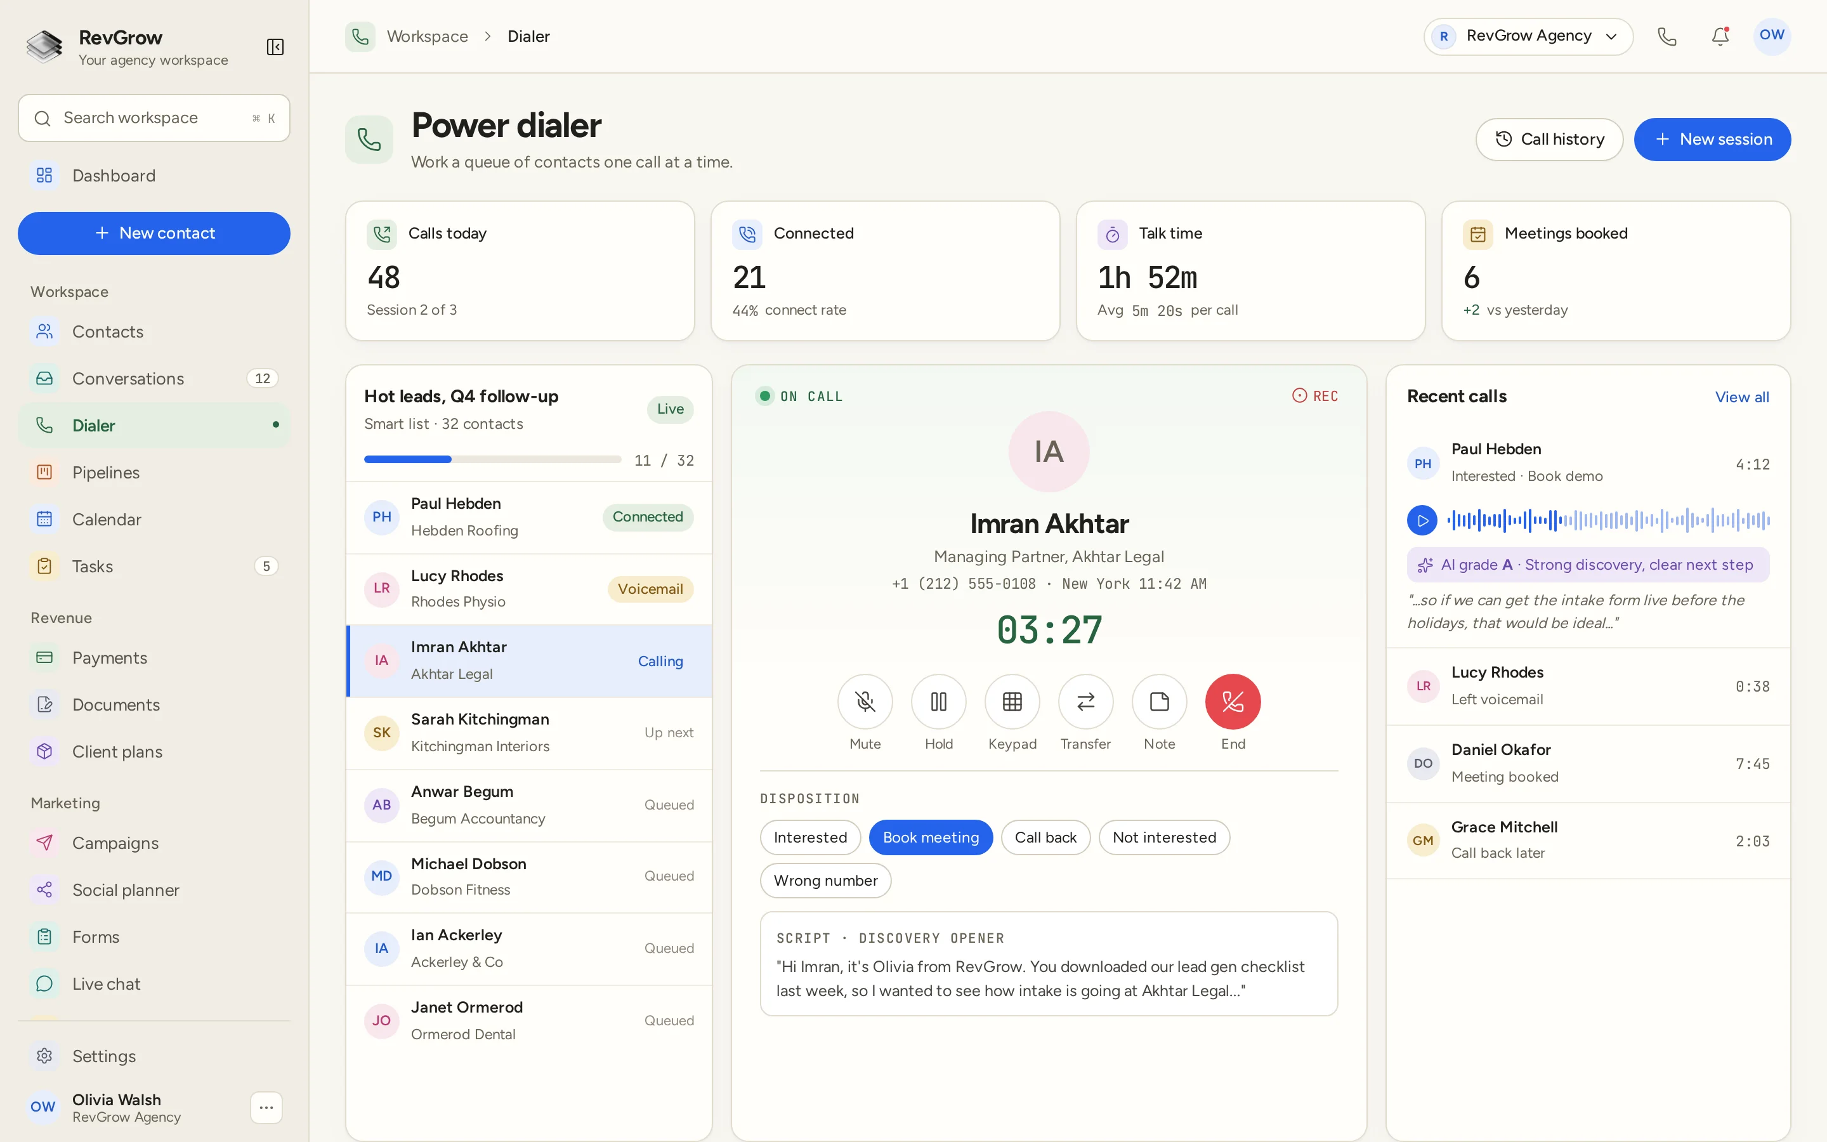This screenshot has height=1142, width=1827.
Task: Open Daniel Okafor recent call
Action: coord(1588,763)
